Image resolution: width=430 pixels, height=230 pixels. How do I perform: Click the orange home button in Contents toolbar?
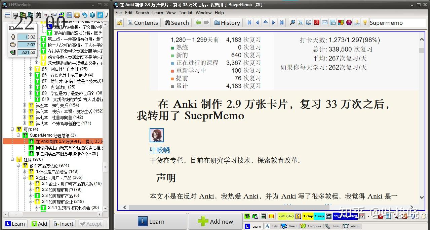tap(77, 15)
